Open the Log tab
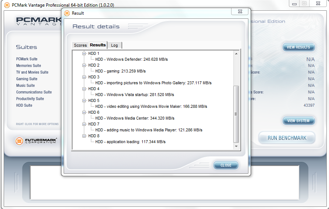 114,45
